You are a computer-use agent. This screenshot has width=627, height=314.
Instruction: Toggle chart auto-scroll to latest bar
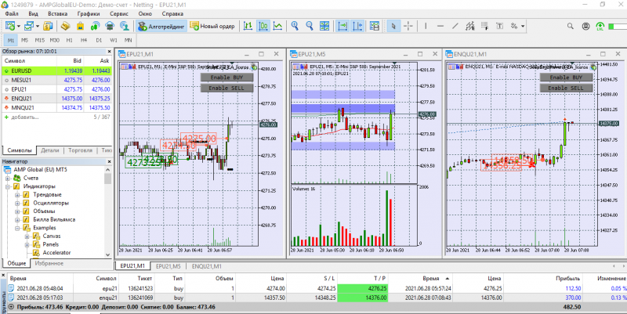(342, 27)
